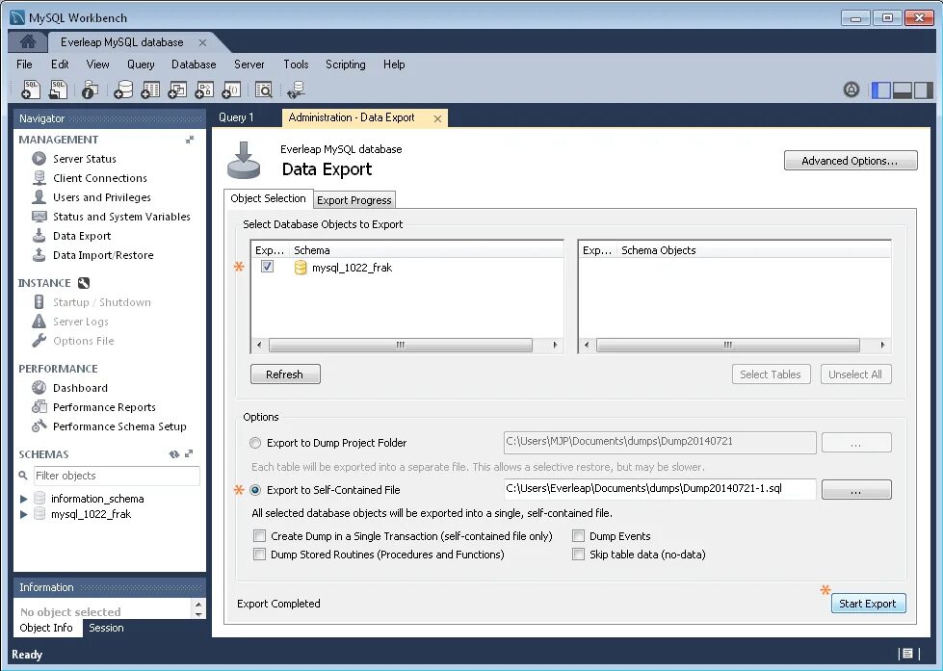The width and height of the screenshot is (943, 671).
Task: Toggle the bottom output panel icon
Action: coord(903,90)
